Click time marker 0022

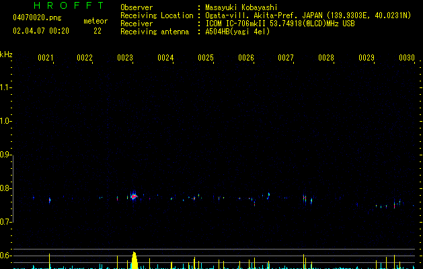click(x=85, y=58)
